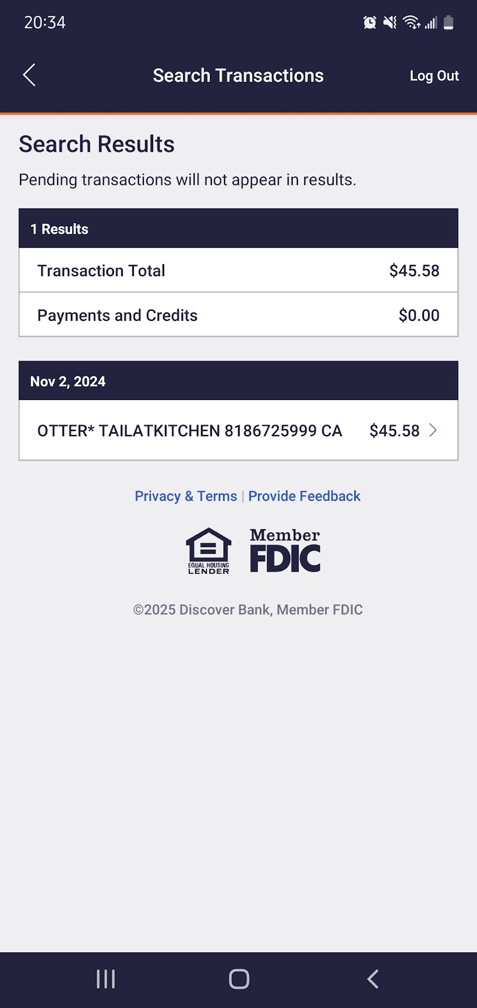Viewport: 477px width, 1008px height.
Task: Tap the Nov 2, 2024 date header
Action: coord(238,381)
